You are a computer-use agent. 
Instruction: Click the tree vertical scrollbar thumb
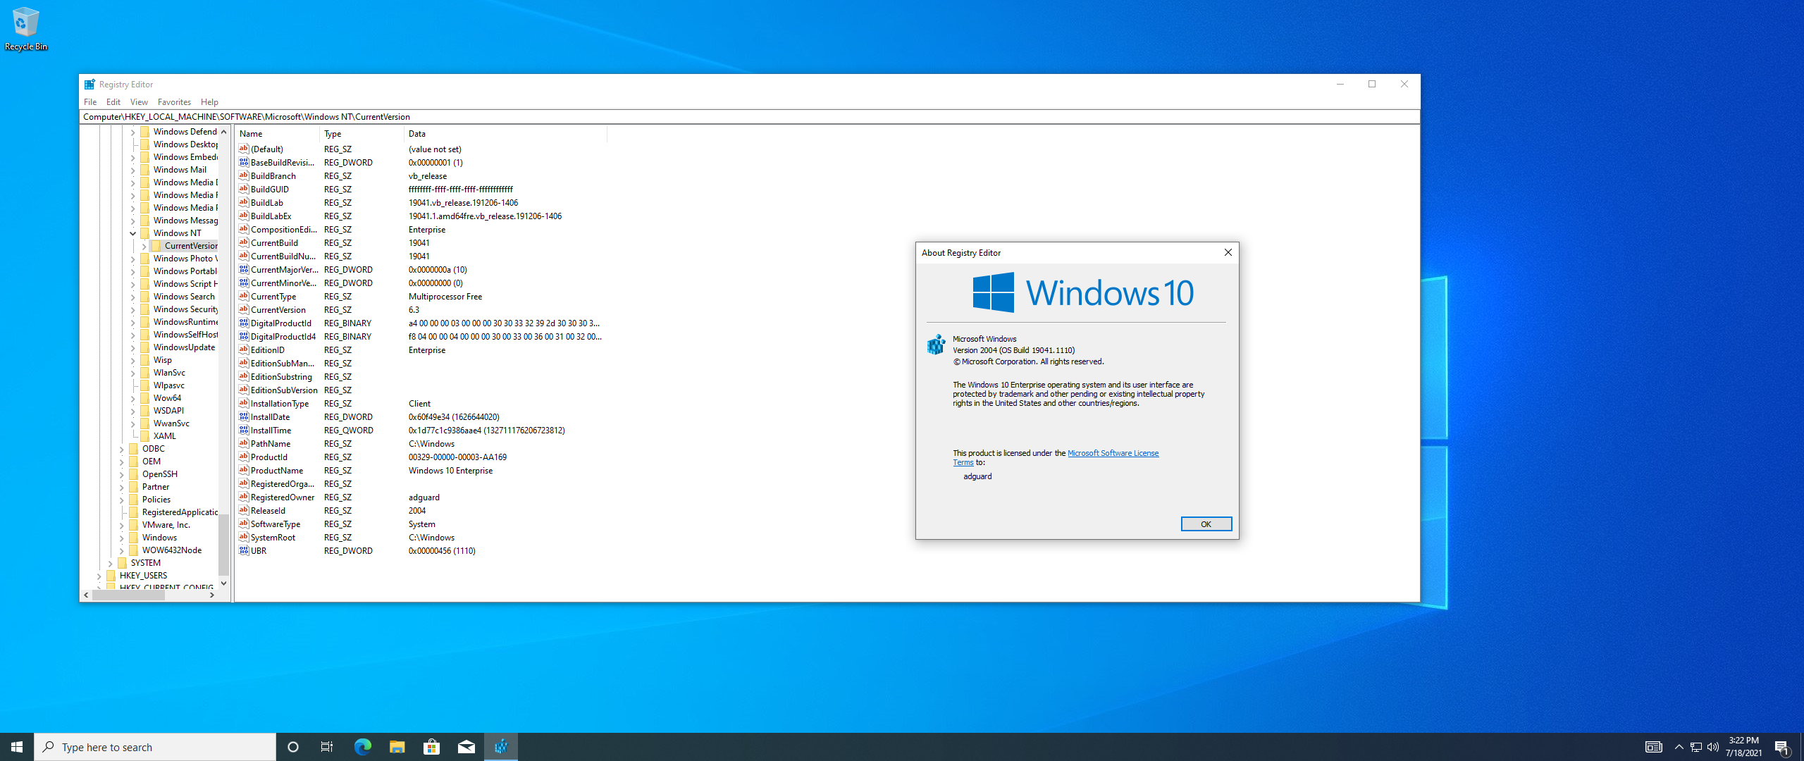[223, 545]
